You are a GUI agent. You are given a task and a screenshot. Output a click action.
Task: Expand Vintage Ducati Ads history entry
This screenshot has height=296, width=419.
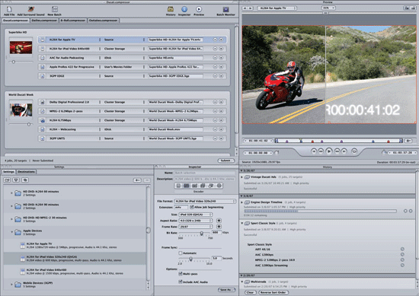(242, 177)
